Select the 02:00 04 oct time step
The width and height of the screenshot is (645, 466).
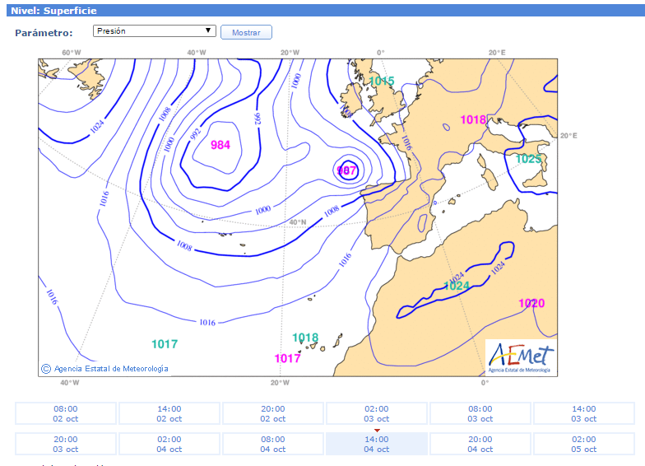(169, 444)
